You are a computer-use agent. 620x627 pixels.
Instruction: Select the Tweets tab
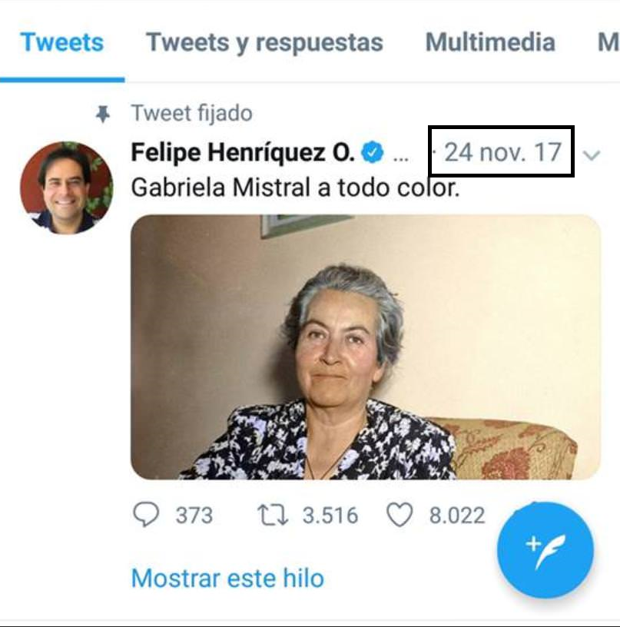point(62,42)
